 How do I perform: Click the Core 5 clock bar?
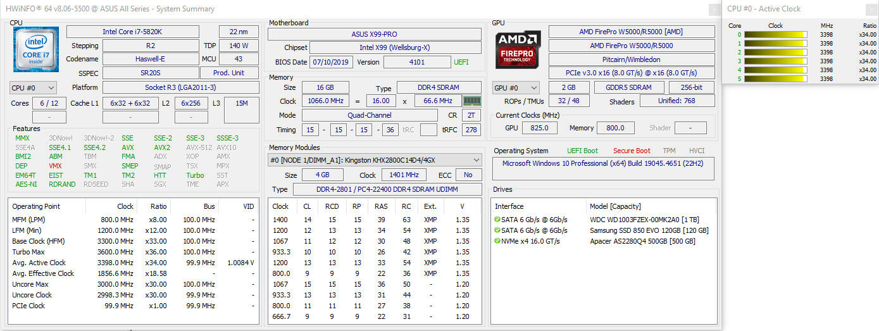(775, 79)
